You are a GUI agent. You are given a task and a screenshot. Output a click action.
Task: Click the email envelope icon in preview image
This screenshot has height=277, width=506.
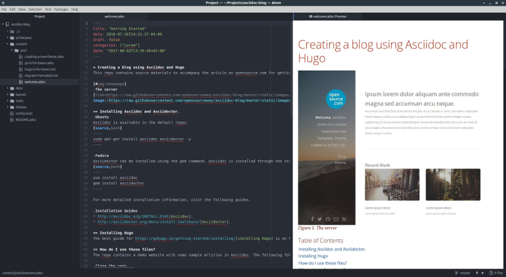tap(336, 219)
